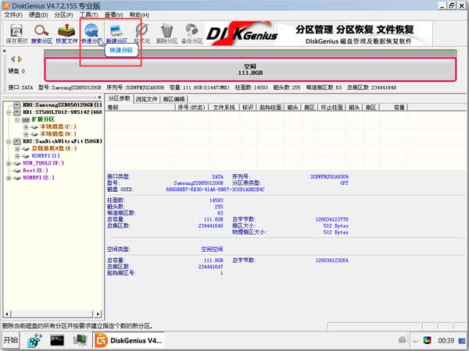Click the DiskGenius V4... taskbar button
The height and width of the screenshot is (351, 469).
[129, 340]
